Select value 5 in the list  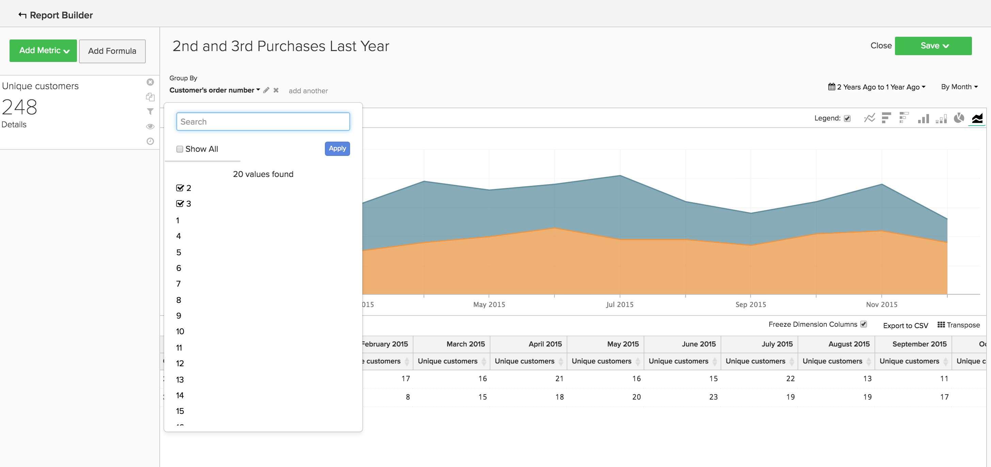pyautogui.click(x=178, y=253)
